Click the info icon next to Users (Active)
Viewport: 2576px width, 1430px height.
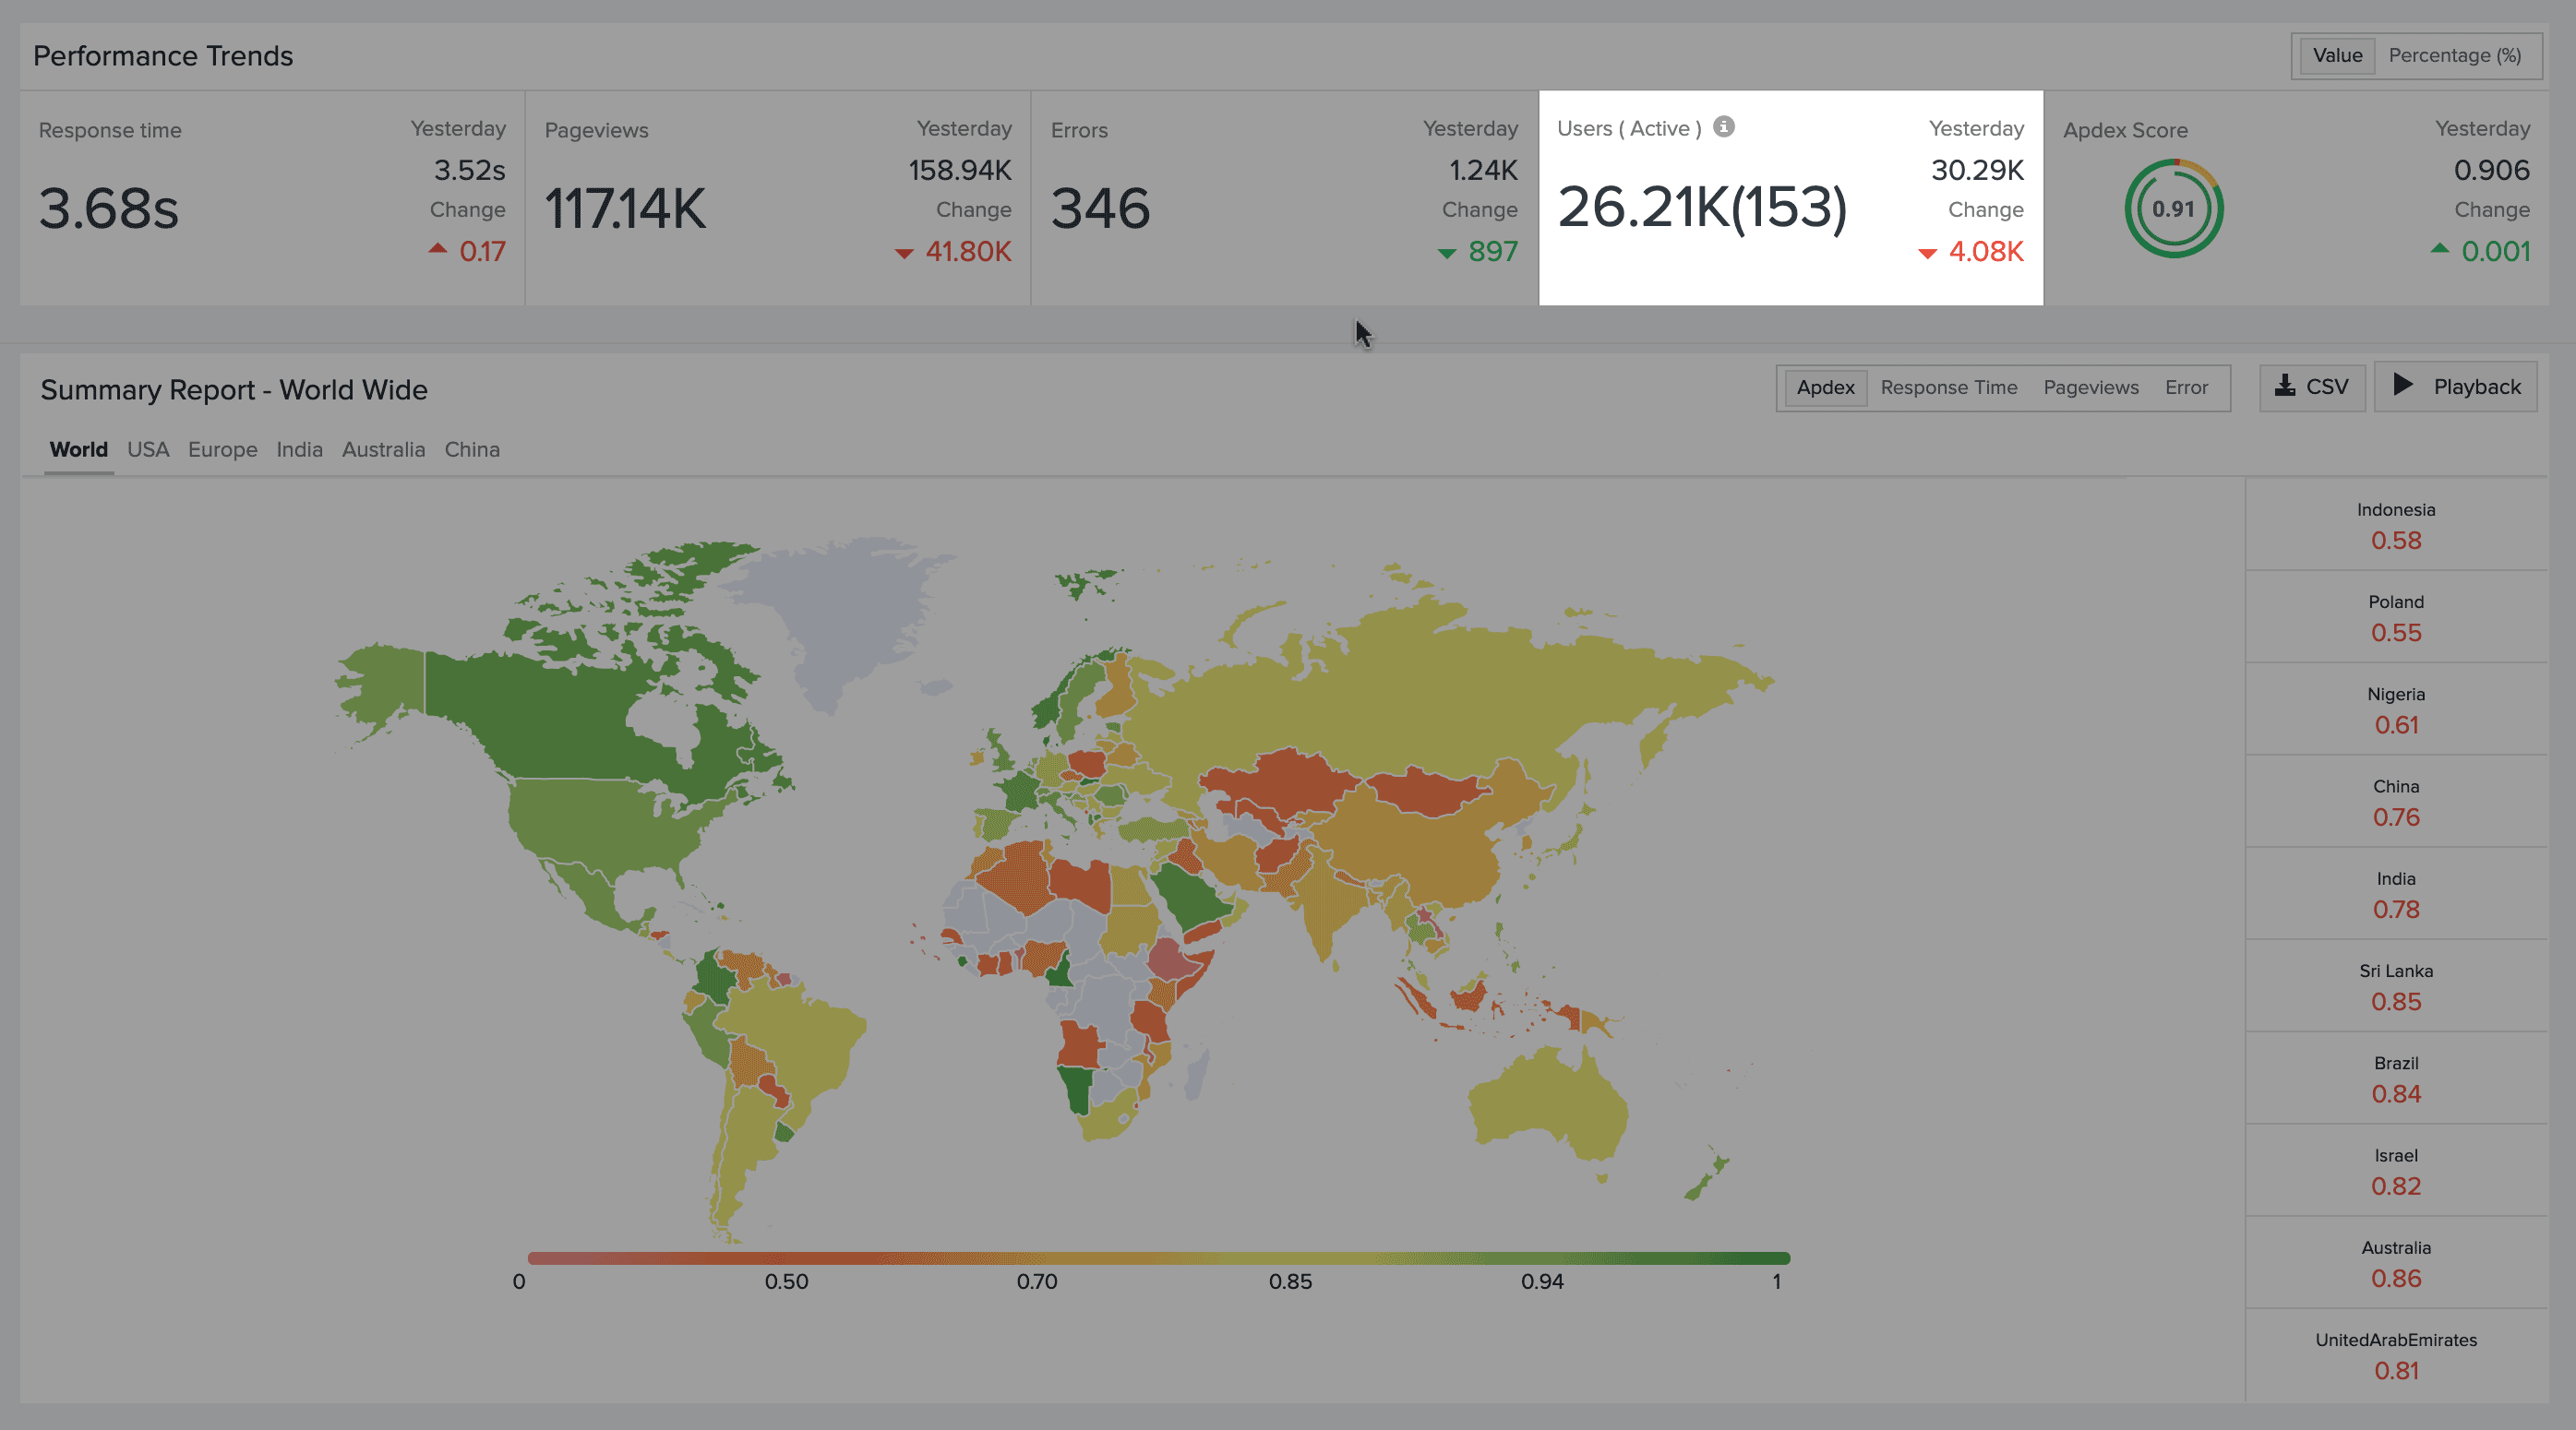coord(1723,127)
